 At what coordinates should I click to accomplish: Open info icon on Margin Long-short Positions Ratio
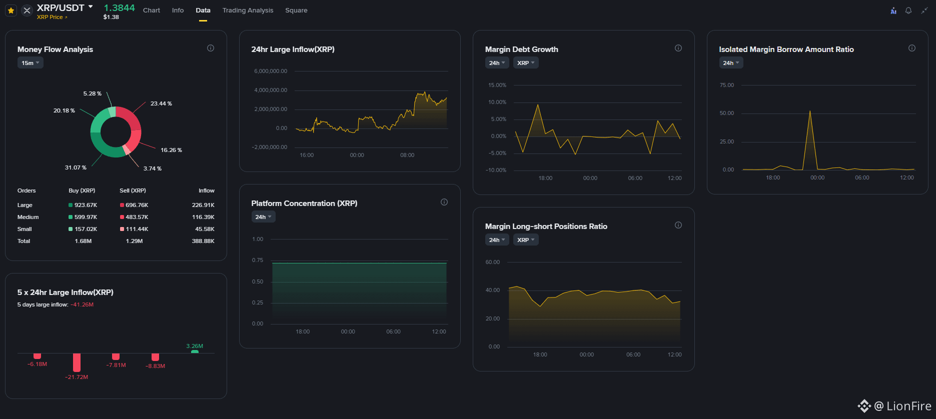tap(678, 225)
